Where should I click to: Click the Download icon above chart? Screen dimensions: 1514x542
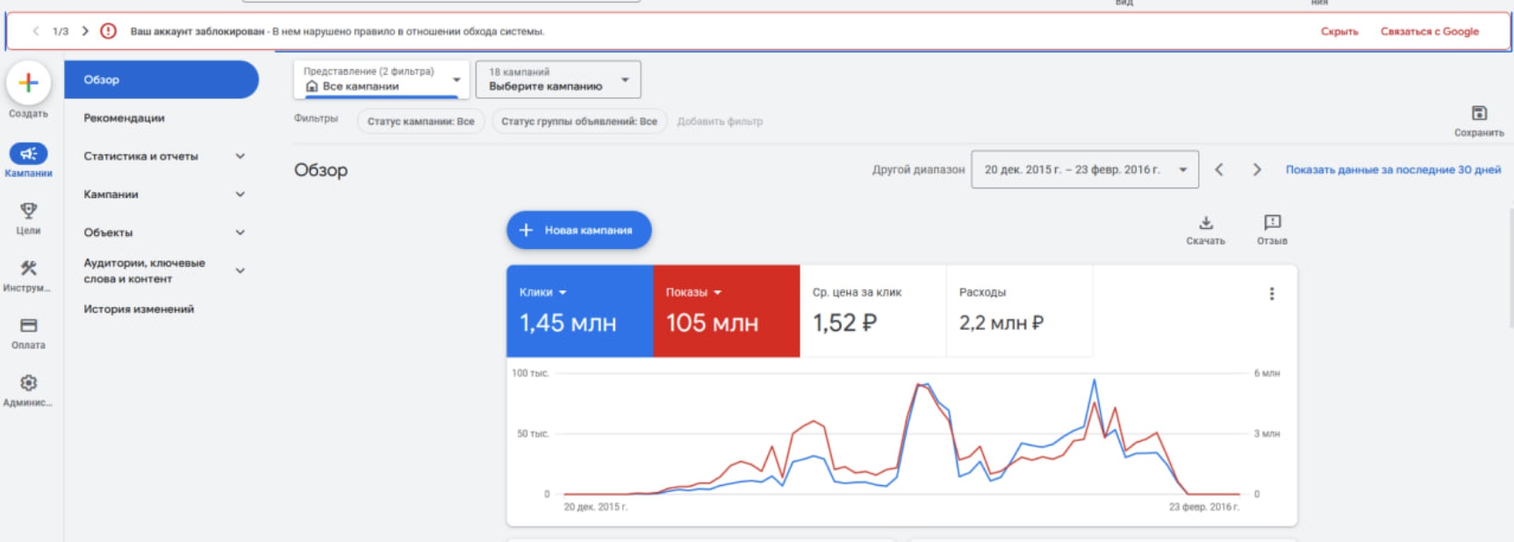point(1205,224)
